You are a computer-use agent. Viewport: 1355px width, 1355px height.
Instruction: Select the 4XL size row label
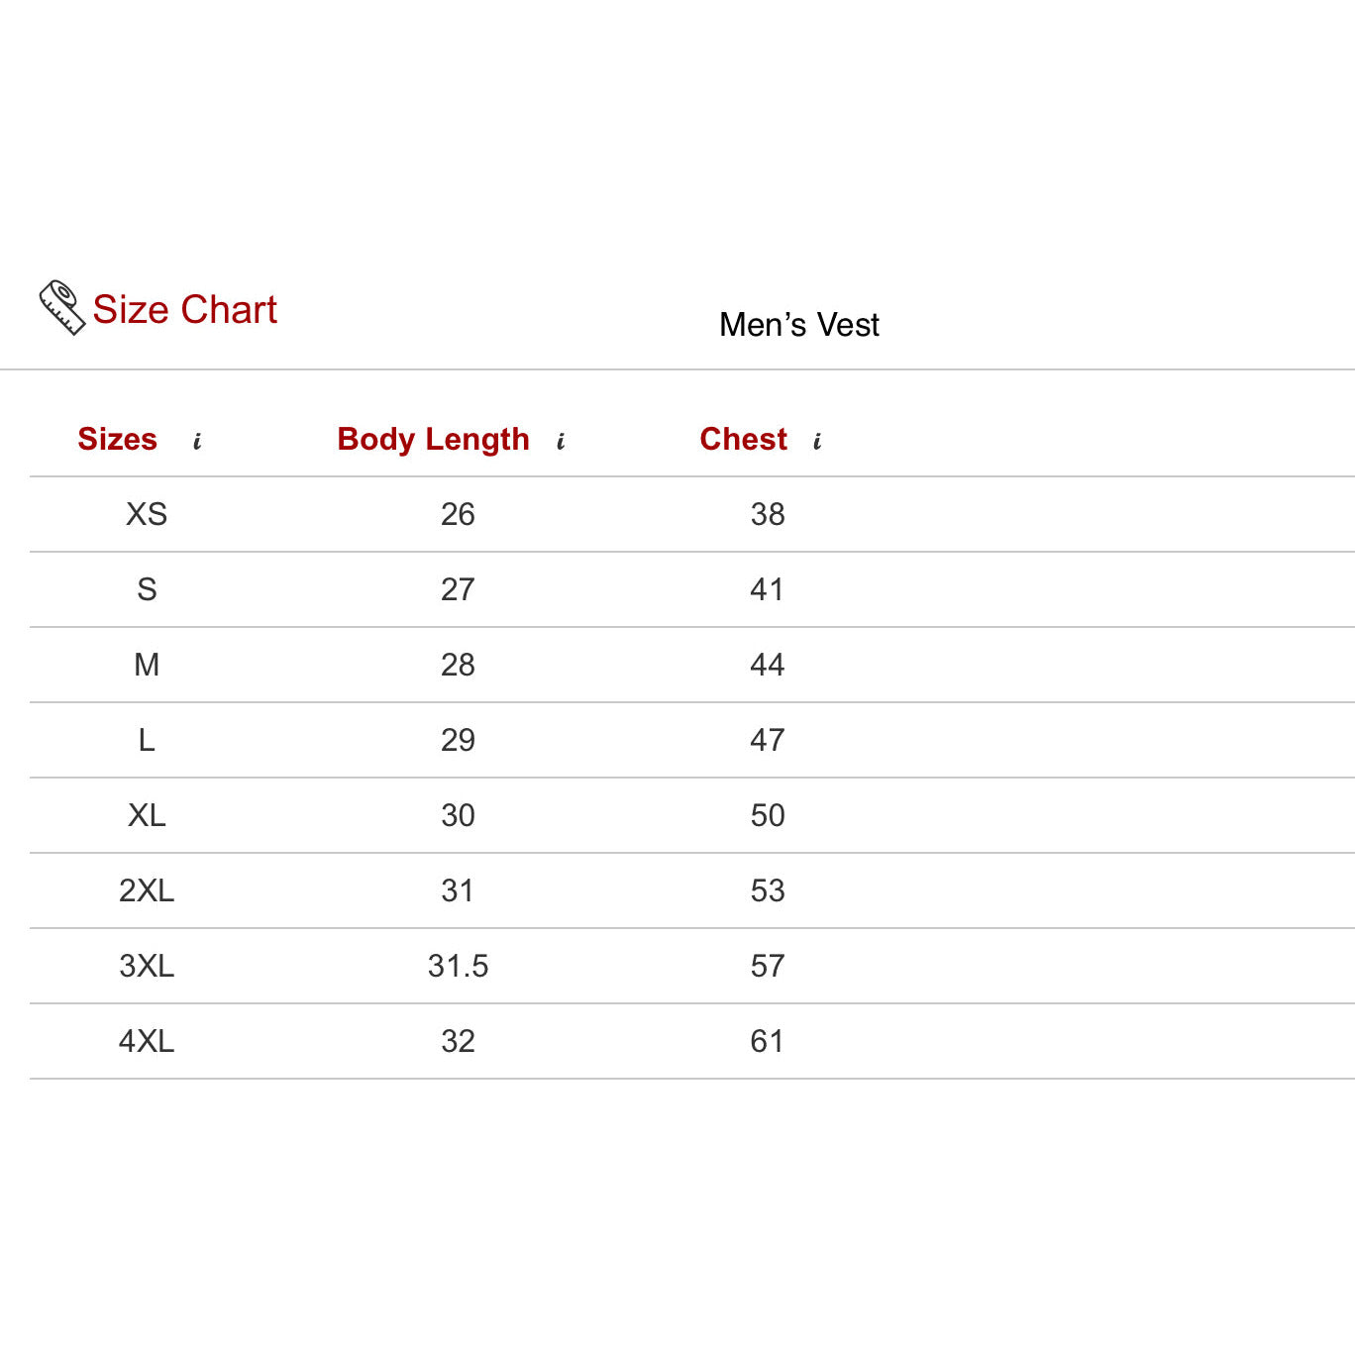pos(147,1042)
